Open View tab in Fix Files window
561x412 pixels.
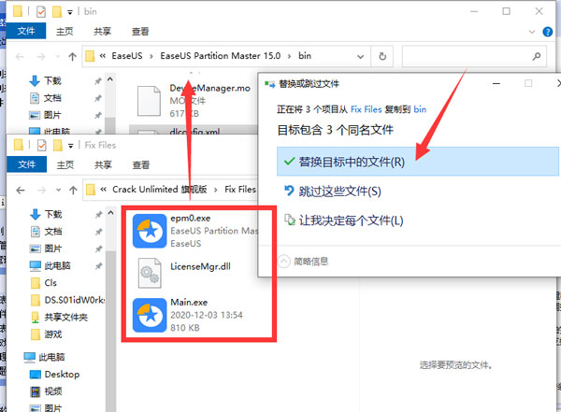[141, 164]
